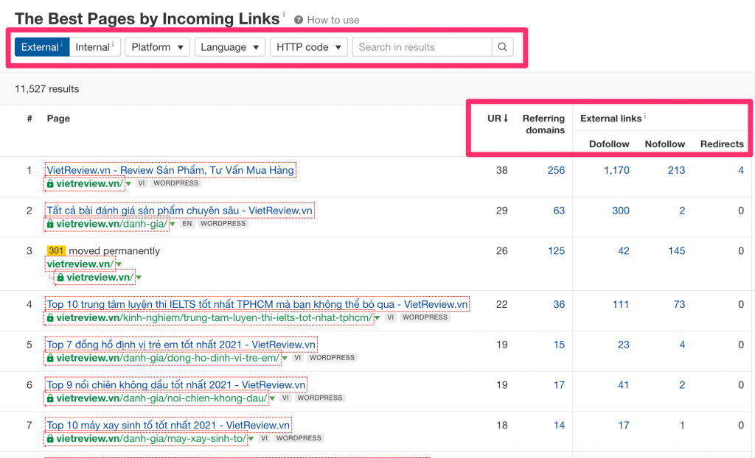Click the question mark icon beside How to use
Viewport: 755px width, 458px height.
click(299, 20)
